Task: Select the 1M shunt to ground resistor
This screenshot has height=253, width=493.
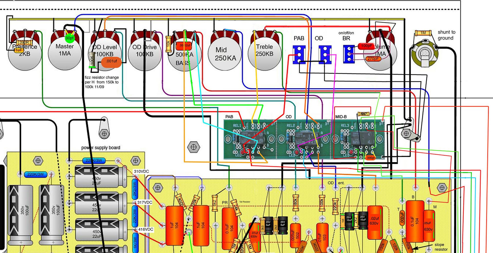Action: pyautogui.click(x=423, y=33)
